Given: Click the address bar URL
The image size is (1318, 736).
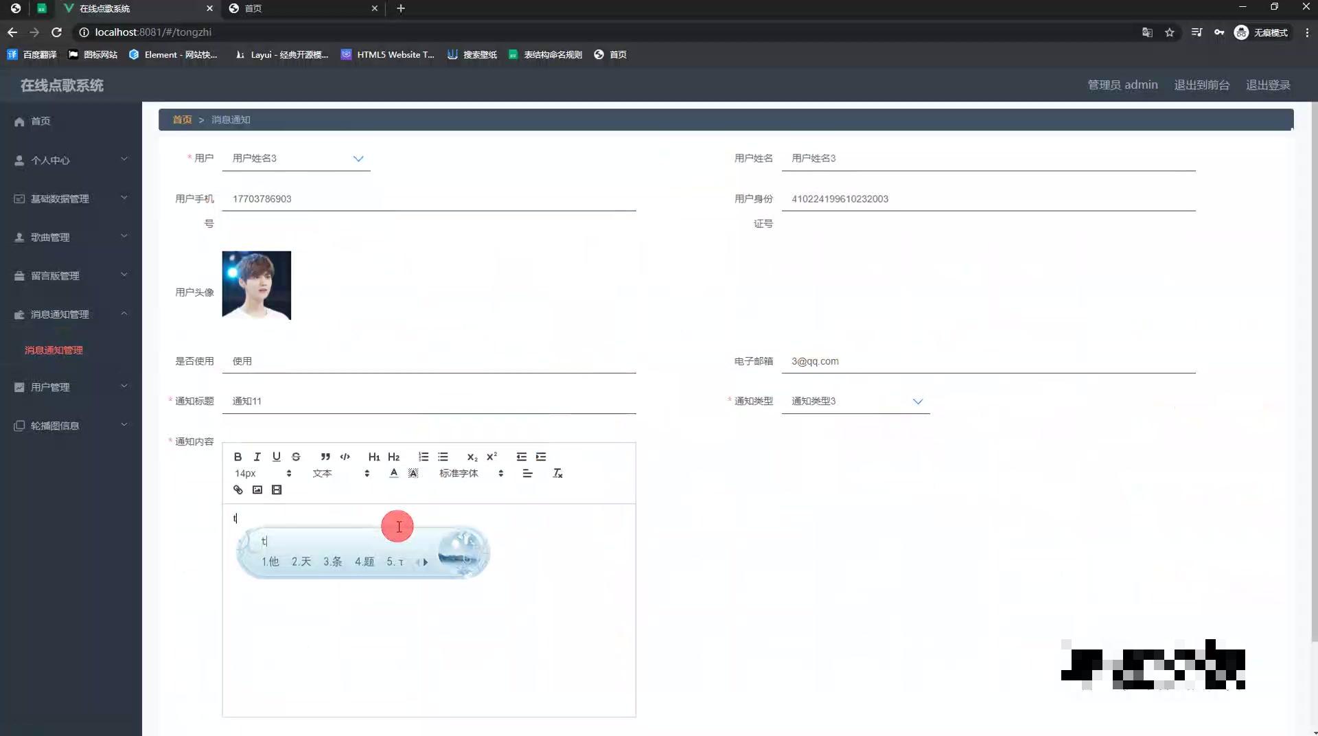Looking at the screenshot, I should tap(153, 32).
